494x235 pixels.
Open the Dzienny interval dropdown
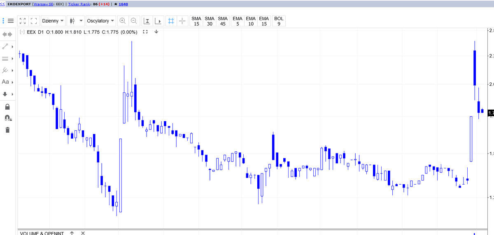pyautogui.click(x=53, y=21)
